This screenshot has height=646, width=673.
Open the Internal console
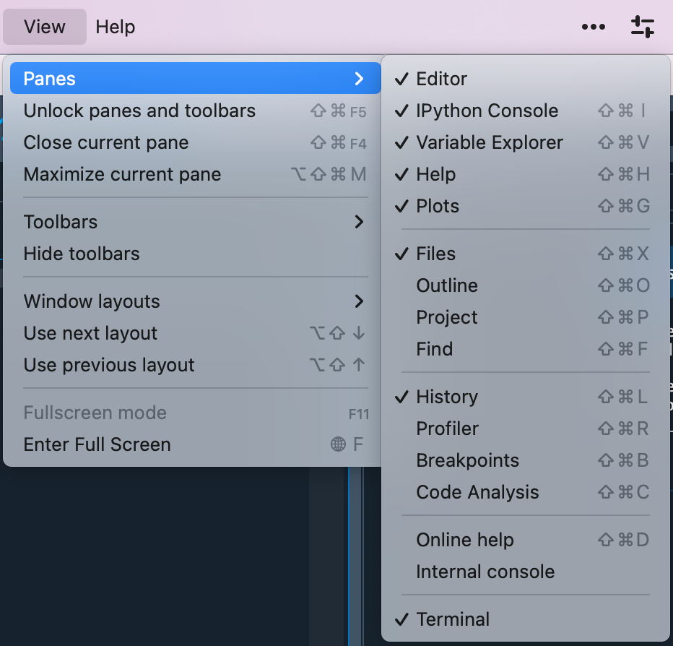[x=484, y=572]
